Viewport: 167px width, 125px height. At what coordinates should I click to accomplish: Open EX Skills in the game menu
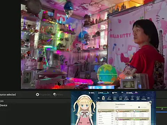click(126, 98)
